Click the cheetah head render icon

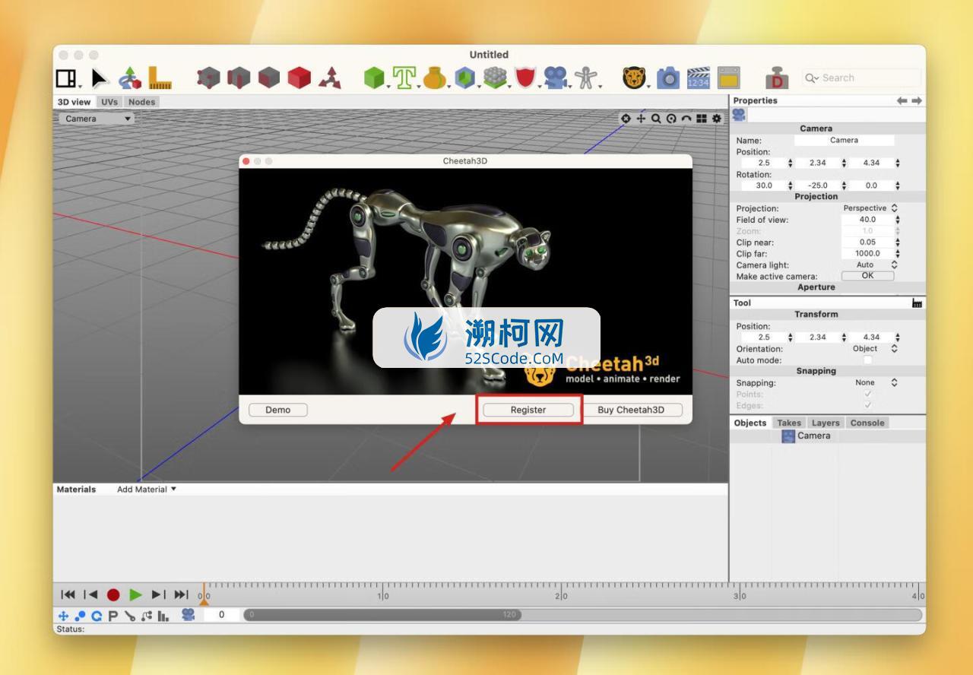pos(634,78)
